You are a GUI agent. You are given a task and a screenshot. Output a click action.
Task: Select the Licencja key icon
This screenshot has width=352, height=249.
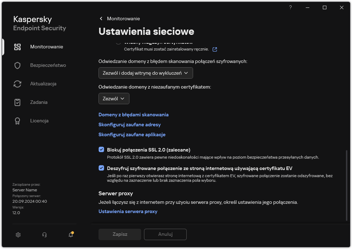point(17,121)
